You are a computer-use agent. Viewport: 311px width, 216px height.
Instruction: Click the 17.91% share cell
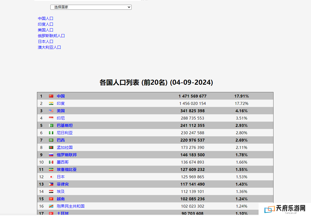pyautogui.click(x=242, y=96)
